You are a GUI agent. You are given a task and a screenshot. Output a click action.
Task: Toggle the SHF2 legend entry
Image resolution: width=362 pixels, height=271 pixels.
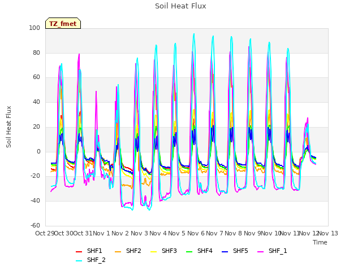(128, 251)
